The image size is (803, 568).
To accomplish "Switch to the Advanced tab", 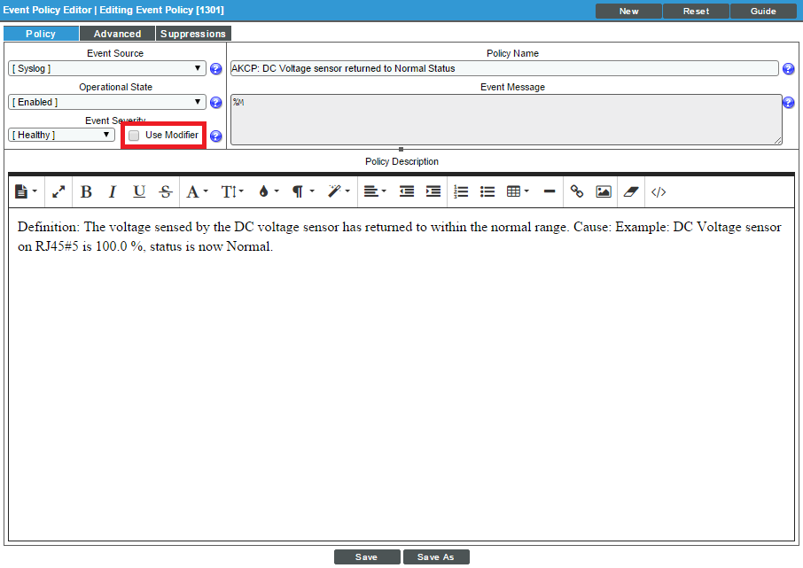I will [117, 33].
